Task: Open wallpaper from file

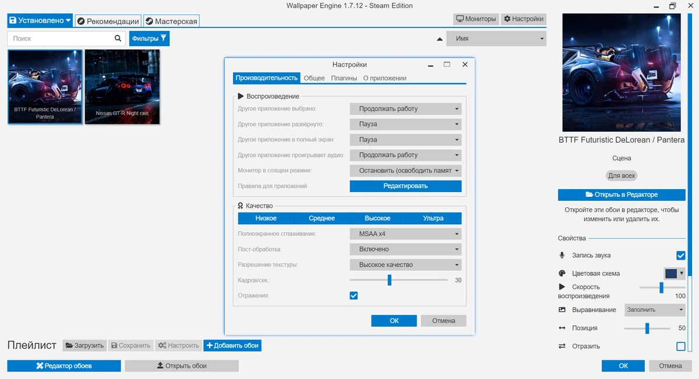Action: tap(182, 366)
